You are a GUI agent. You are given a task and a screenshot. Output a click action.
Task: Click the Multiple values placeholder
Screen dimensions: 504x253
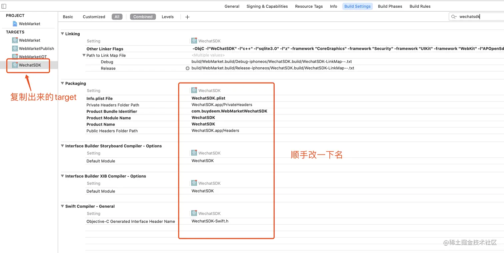pos(208,55)
